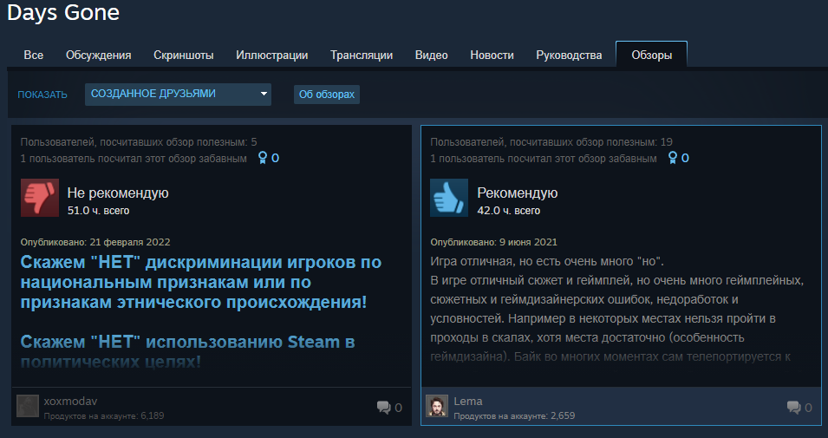Open the Lema username link
The width and height of the screenshot is (828, 438).
click(468, 401)
